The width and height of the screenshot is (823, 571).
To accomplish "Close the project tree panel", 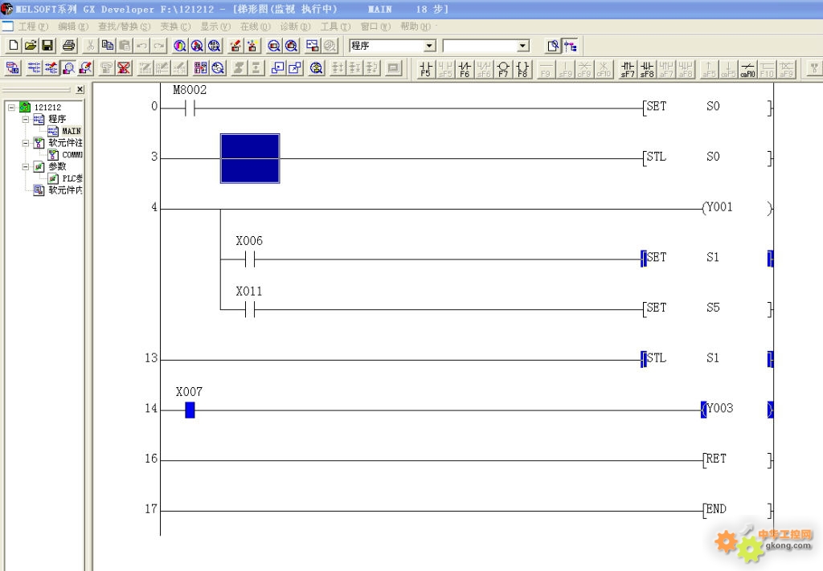I will [x=80, y=90].
